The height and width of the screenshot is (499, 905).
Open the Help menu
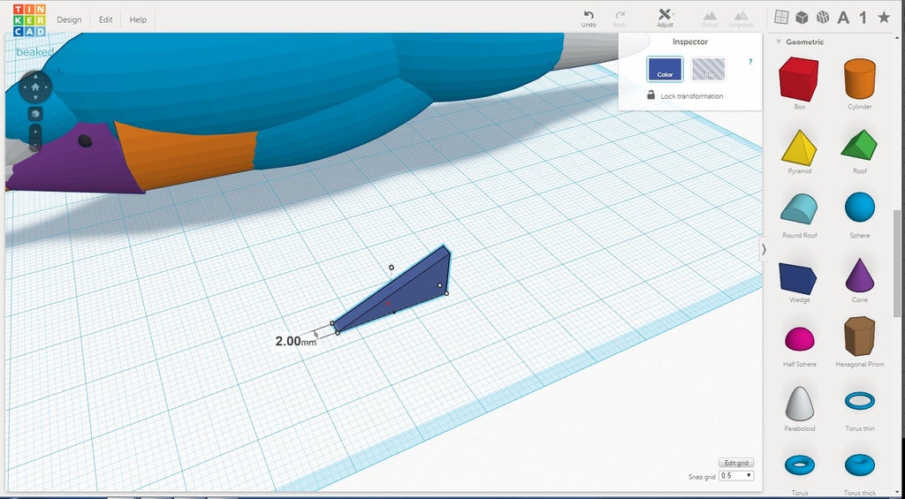(x=138, y=19)
